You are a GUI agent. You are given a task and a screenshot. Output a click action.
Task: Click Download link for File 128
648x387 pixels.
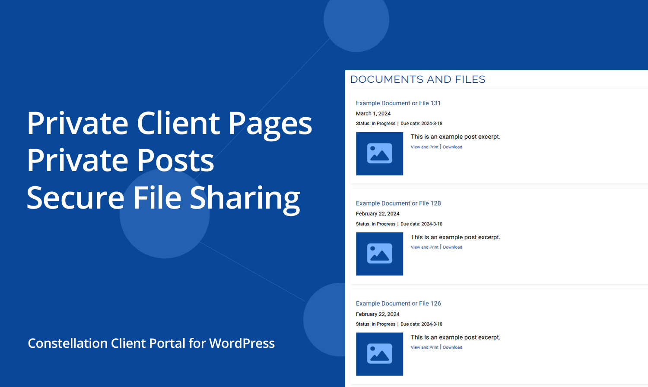(452, 247)
